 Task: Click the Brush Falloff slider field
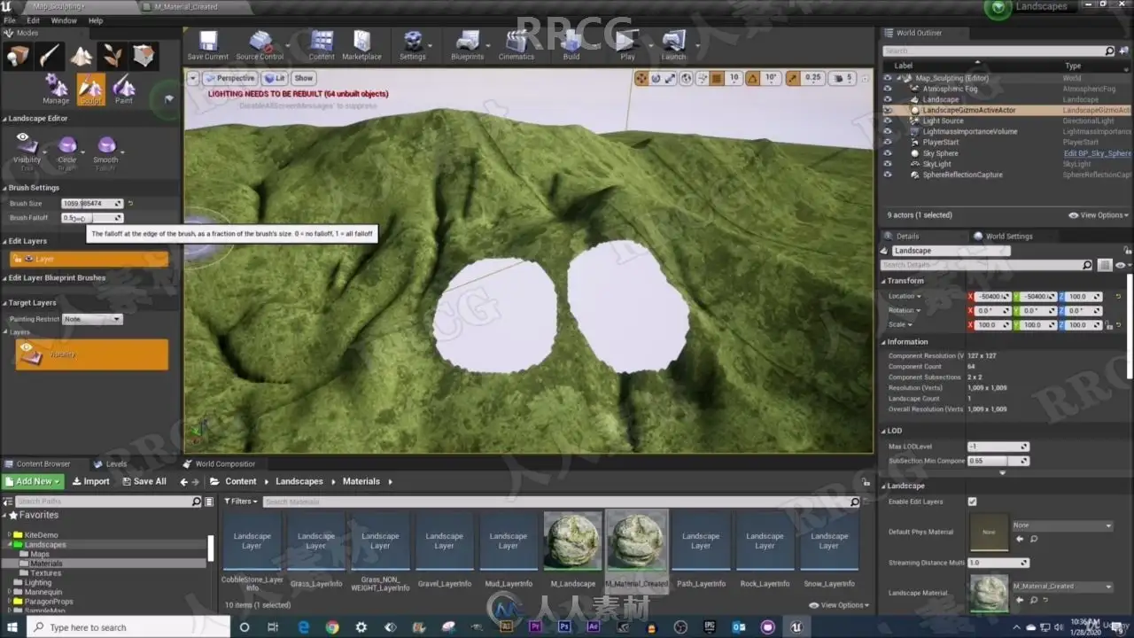(x=92, y=218)
